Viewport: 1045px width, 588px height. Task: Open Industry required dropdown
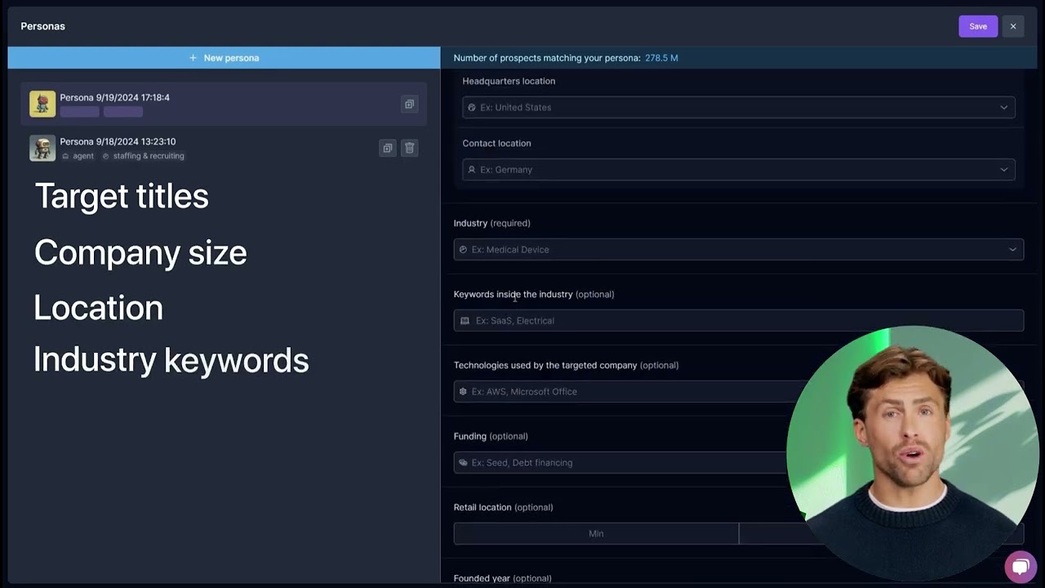click(738, 249)
